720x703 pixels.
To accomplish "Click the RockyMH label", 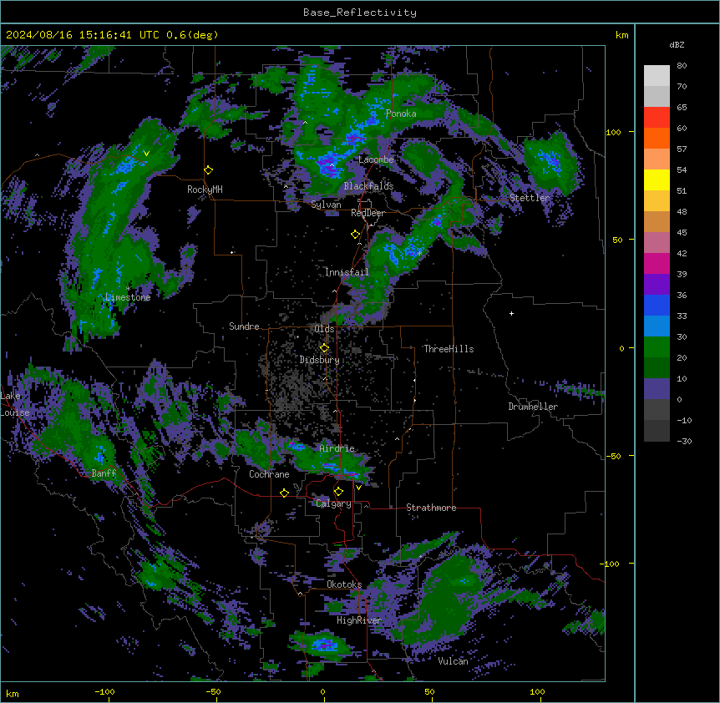I will (205, 190).
